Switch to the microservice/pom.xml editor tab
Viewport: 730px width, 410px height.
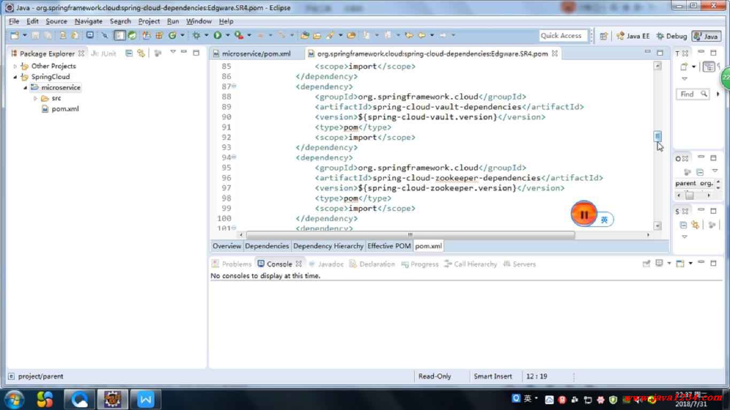click(252, 53)
